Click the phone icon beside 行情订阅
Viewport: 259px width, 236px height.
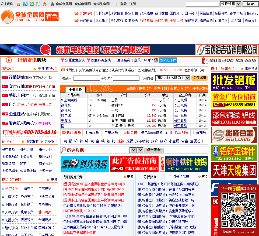(203, 61)
